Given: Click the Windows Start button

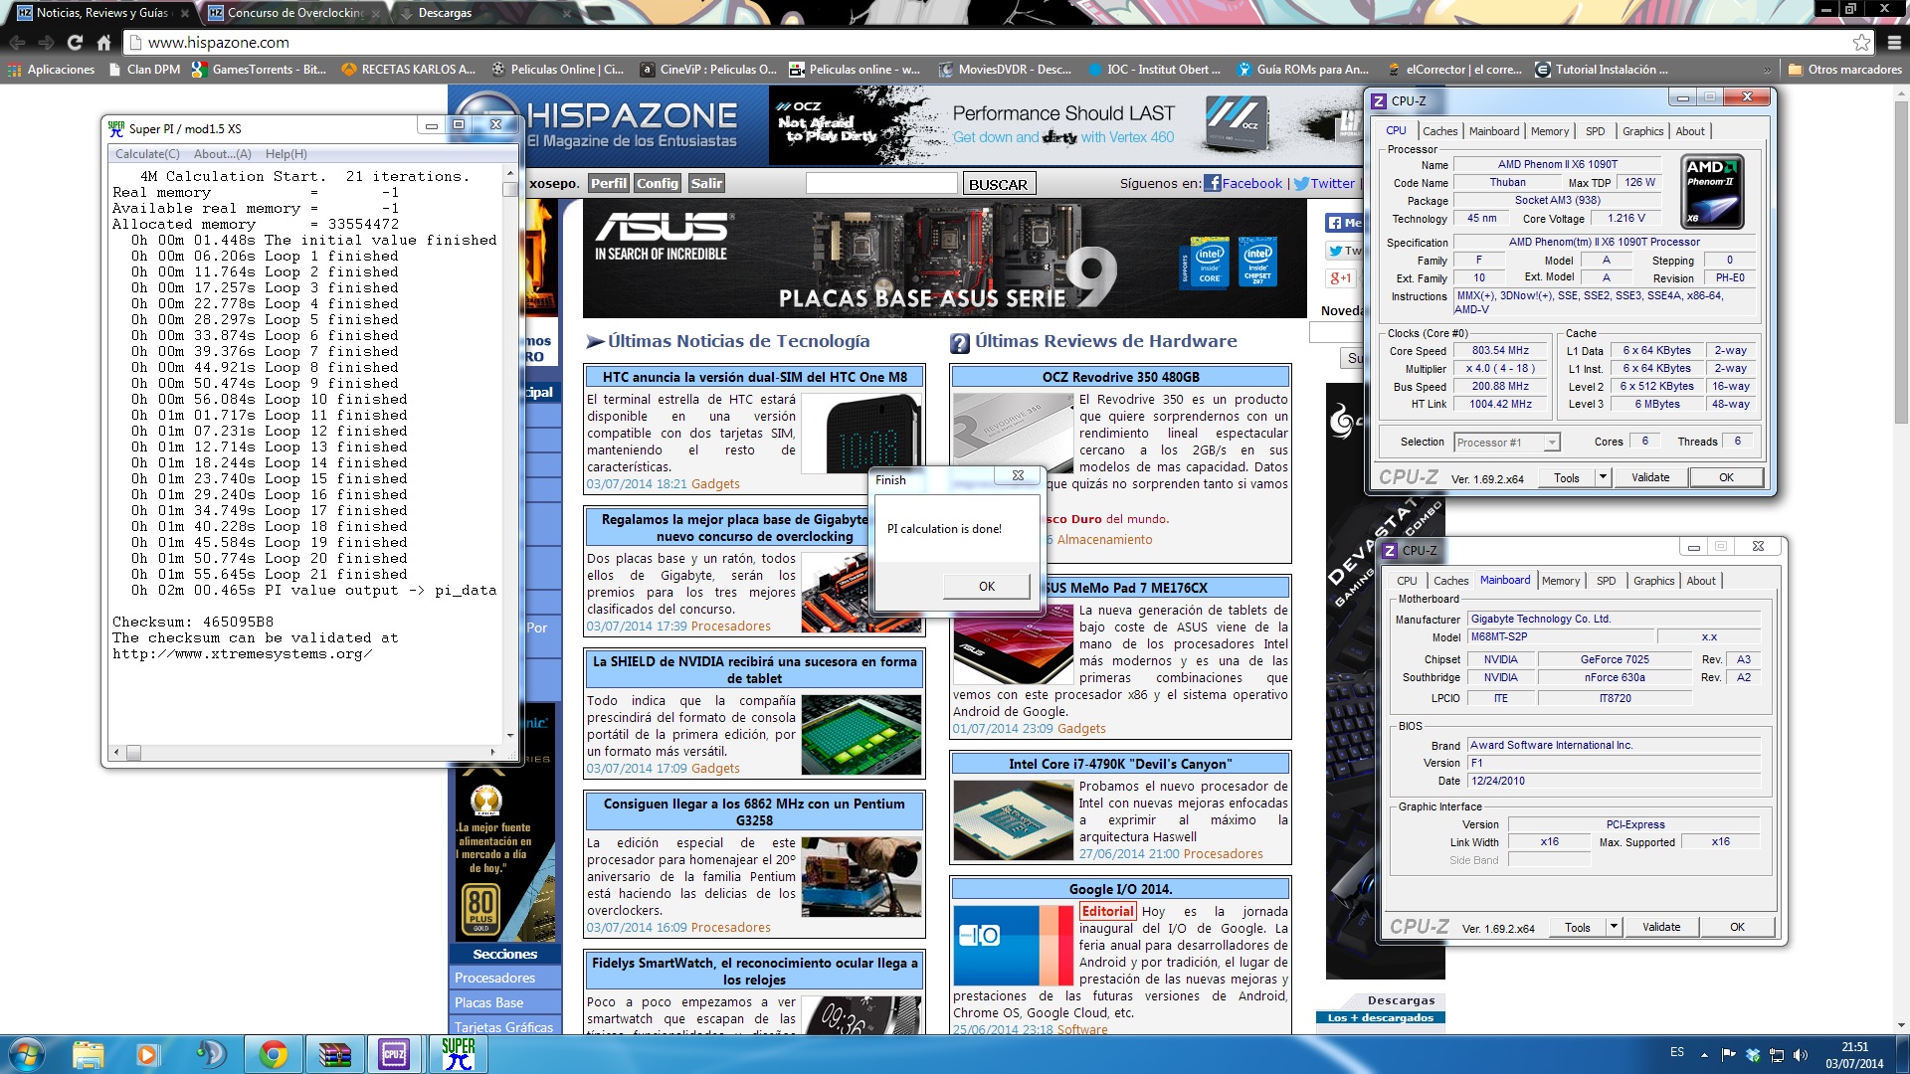Looking at the screenshot, I should (26, 1054).
